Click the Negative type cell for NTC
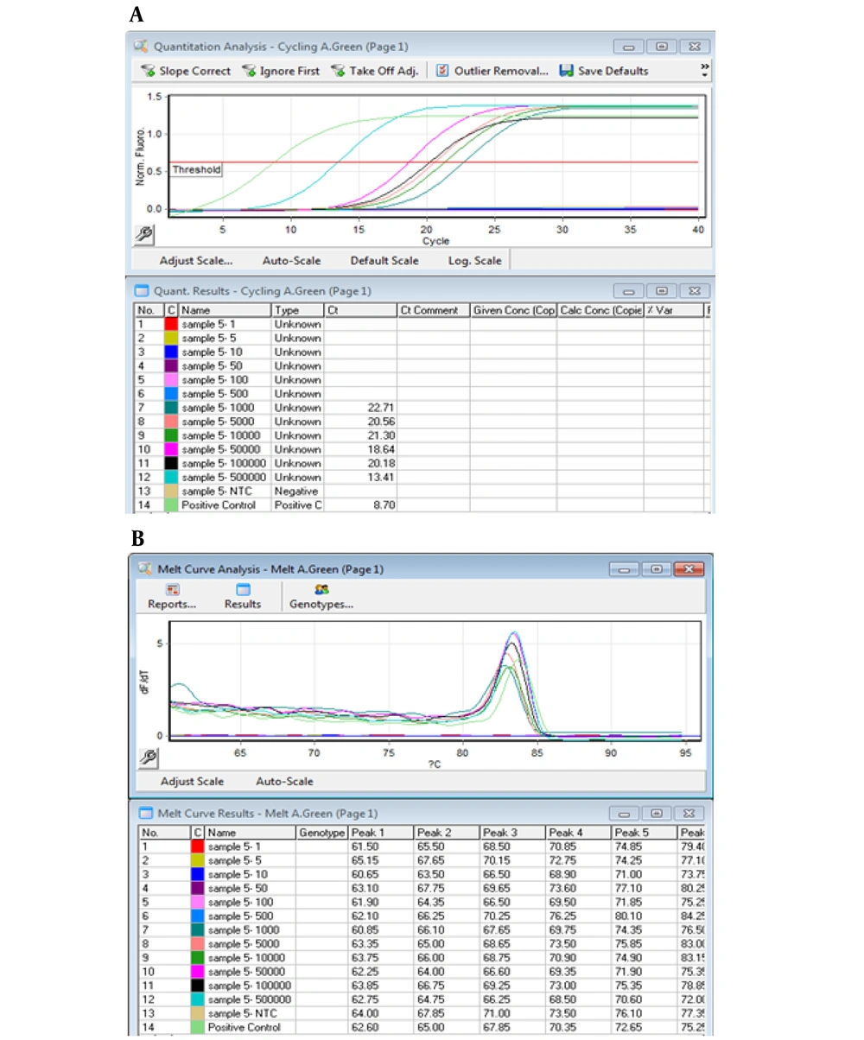The image size is (864, 1040). click(x=297, y=491)
